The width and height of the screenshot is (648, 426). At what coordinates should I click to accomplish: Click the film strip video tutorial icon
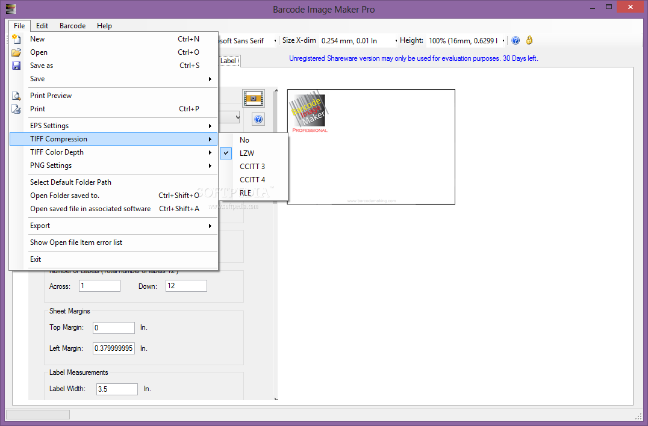pyautogui.click(x=254, y=99)
